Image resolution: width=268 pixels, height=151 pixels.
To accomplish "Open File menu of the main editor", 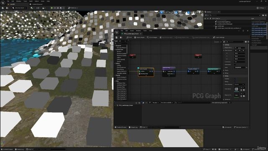I will [8, 1].
